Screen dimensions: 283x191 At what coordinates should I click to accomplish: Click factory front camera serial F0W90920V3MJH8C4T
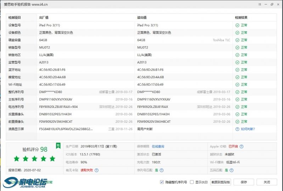(x=56, y=122)
